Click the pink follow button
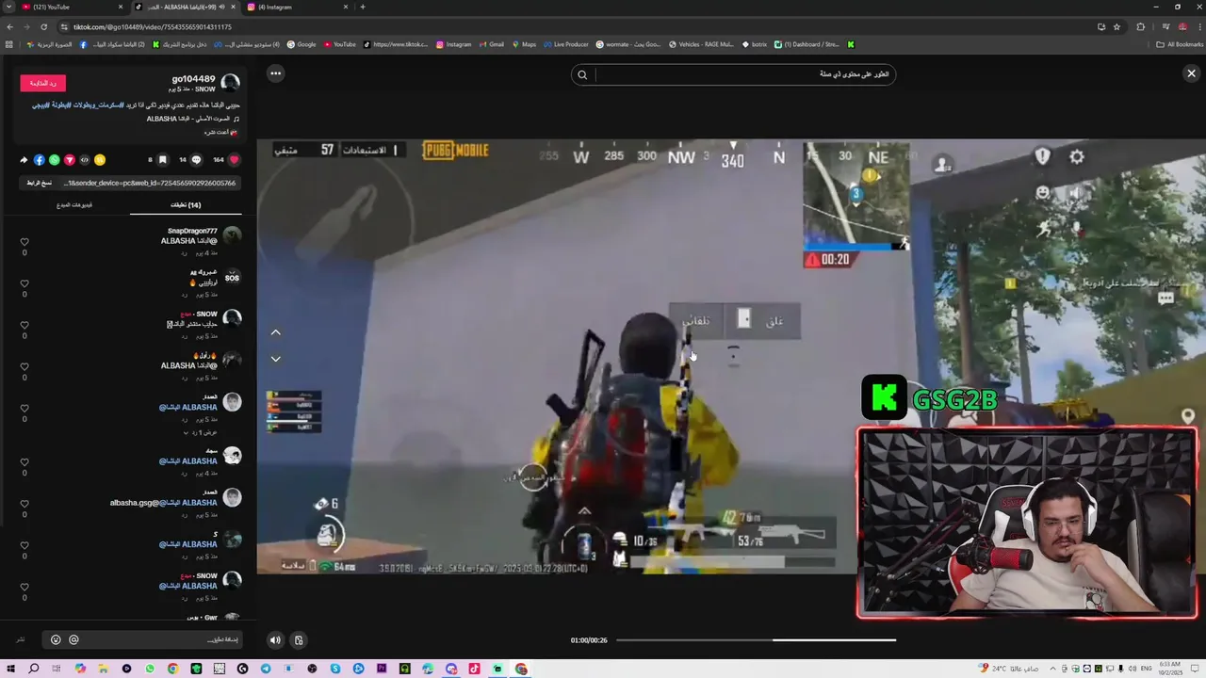 click(x=43, y=83)
